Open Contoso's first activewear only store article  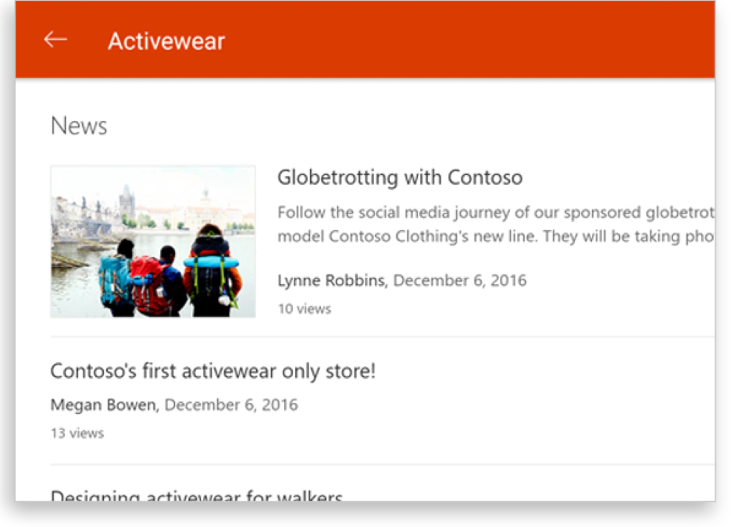tap(212, 371)
